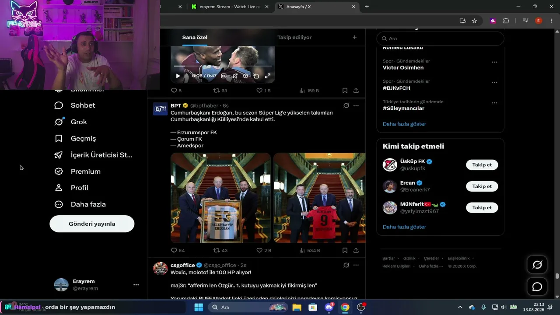Open the Windows Start menu
This screenshot has height=315, width=560.
pos(199,307)
